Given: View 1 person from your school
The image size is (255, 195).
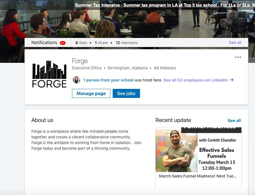Looking at the screenshot, I should point(108,80).
